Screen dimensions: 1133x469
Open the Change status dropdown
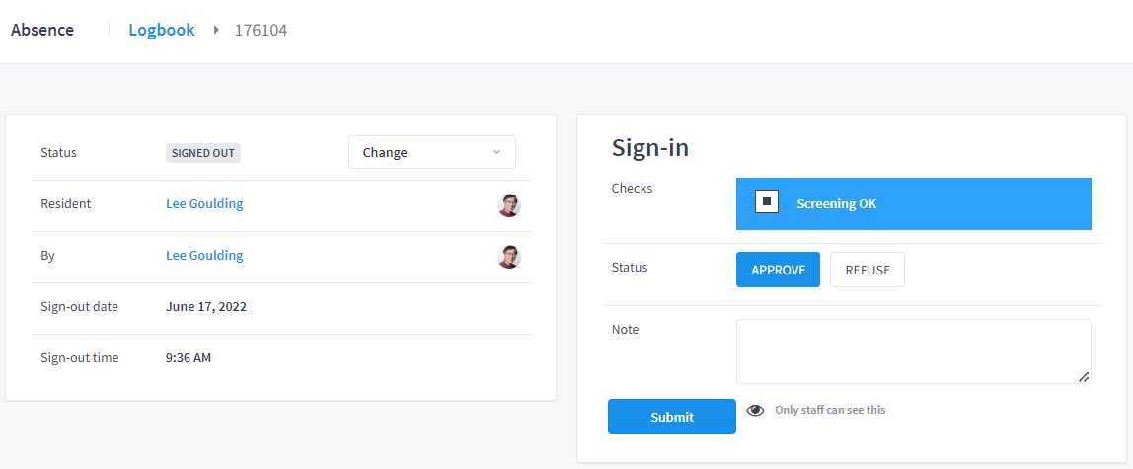click(432, 152)
